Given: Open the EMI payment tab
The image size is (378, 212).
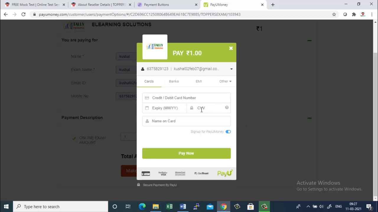Looking at the screenshot, I should [x=199, y=81].
